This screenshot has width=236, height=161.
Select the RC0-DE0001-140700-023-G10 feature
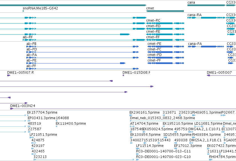click(x=138, y=160)
